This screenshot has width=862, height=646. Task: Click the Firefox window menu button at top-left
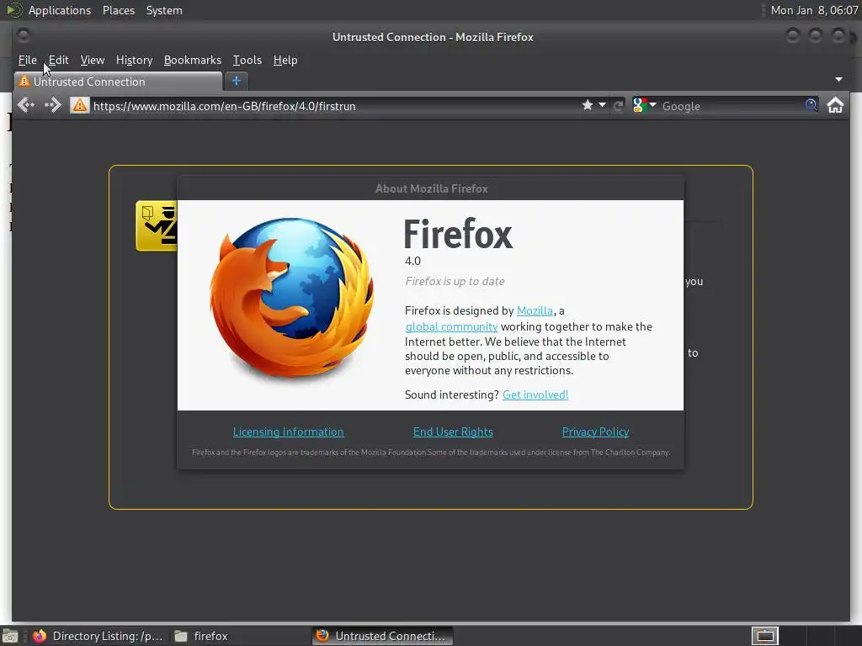[x=24, y=35]
